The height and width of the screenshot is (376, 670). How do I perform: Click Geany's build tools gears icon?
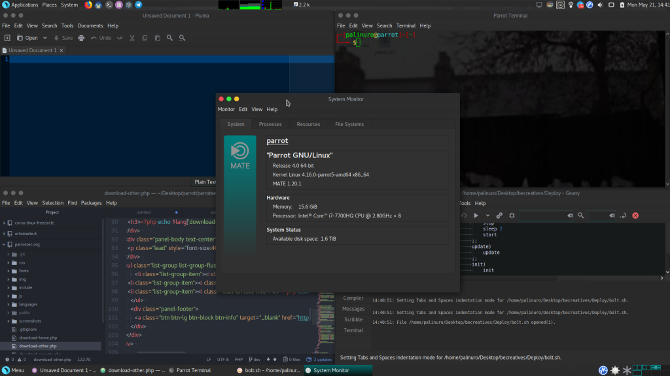click(499, 215)
